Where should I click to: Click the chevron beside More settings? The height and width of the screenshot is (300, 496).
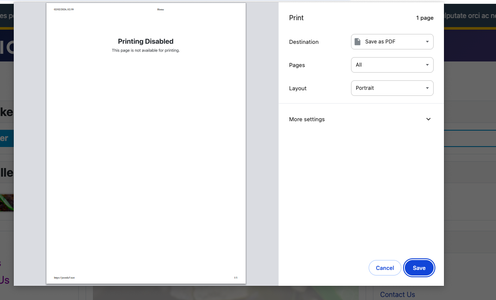428,119
